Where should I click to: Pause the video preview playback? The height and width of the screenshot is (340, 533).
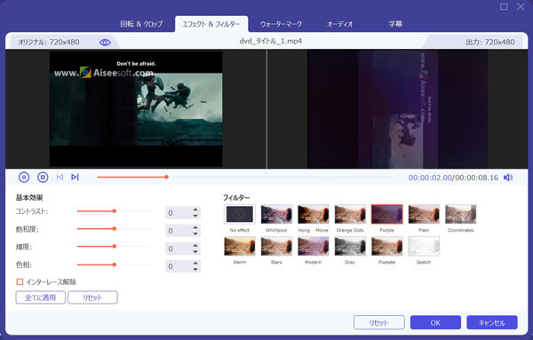pos(24,178)
